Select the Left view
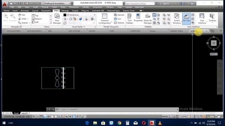 35,22
